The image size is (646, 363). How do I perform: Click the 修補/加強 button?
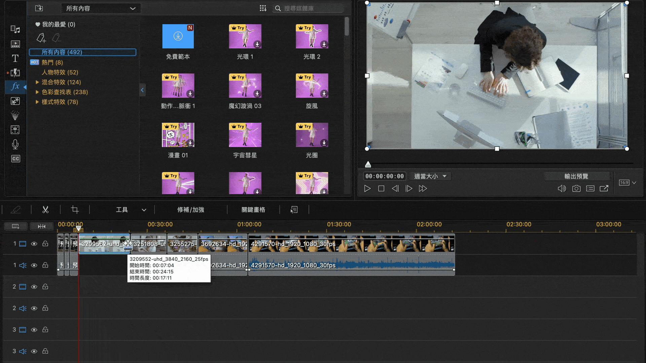point(191,210)
